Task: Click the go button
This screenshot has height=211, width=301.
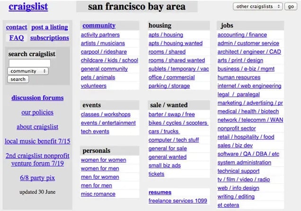Action: 291,7
